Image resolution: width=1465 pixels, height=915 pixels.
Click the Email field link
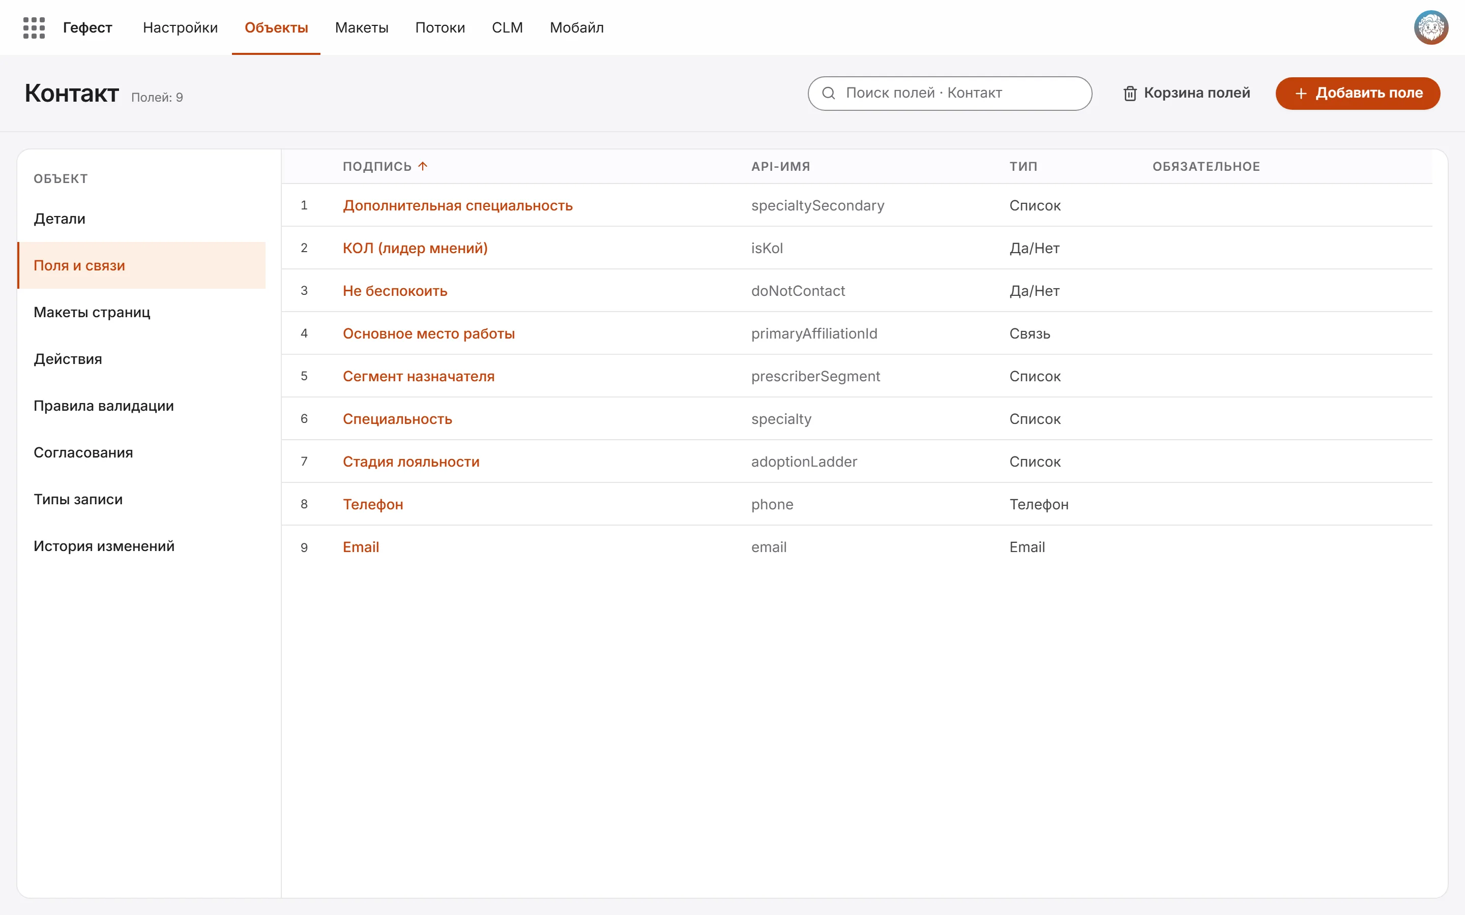[361, 547]
